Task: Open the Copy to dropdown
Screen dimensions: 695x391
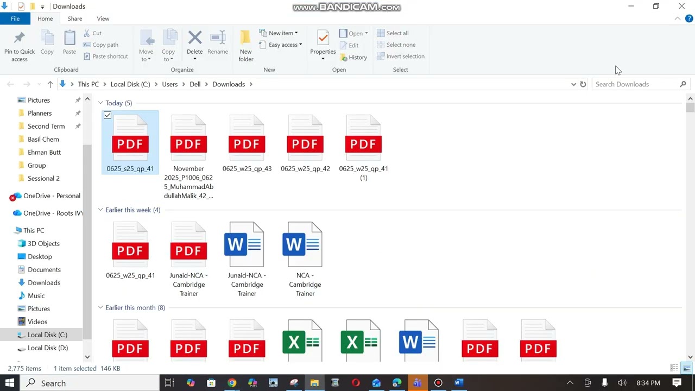Action: [168, 55]
